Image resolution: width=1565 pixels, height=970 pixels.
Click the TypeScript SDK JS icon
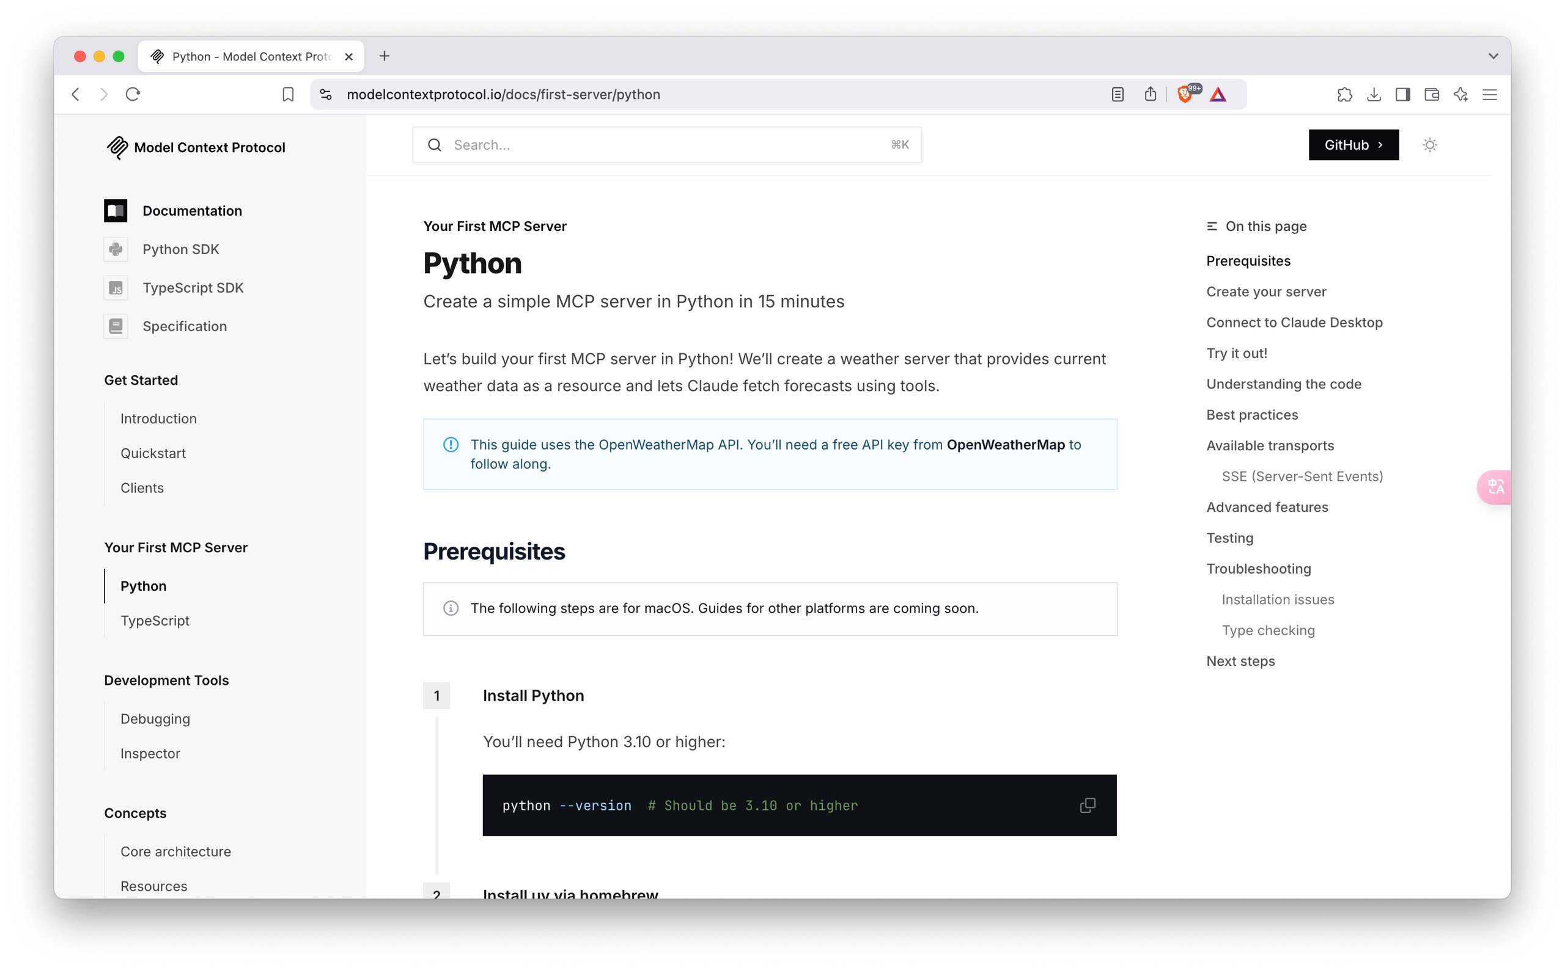[116, 288]
